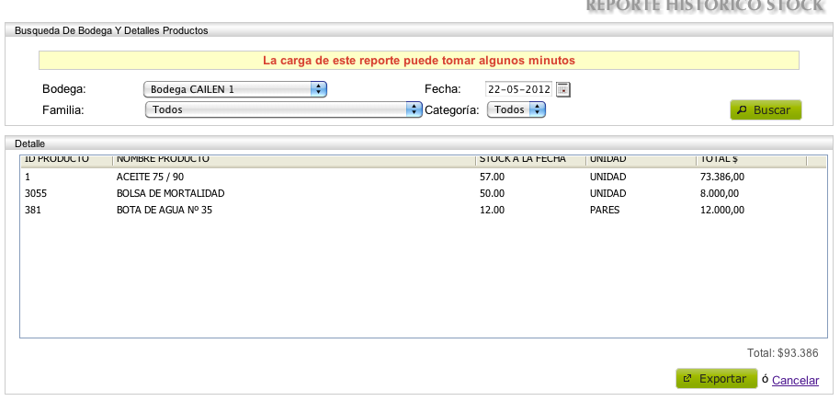840x401 pixels.
Task: Sort by NOMBRE PRODUCTO column header
Action: point(294,160)
